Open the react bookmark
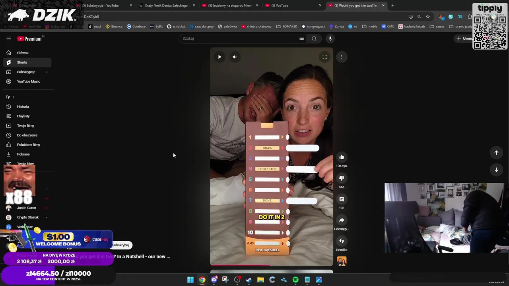Screen dimensions: 509x286 (95, 27)
